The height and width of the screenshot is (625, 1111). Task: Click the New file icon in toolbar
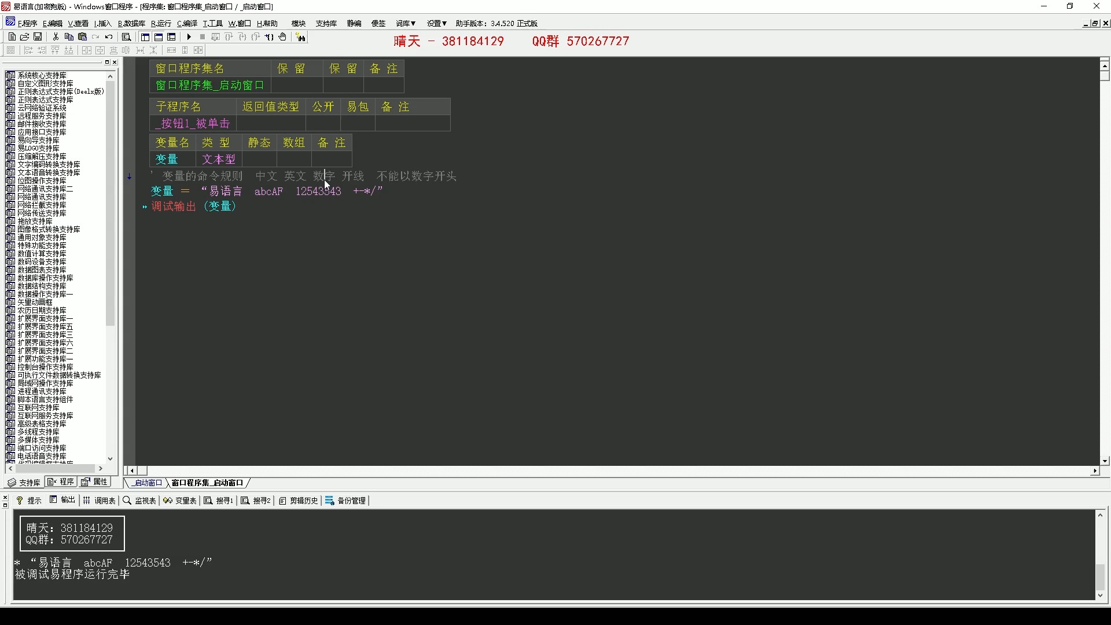pyautogui.click(x=12, y=36)
